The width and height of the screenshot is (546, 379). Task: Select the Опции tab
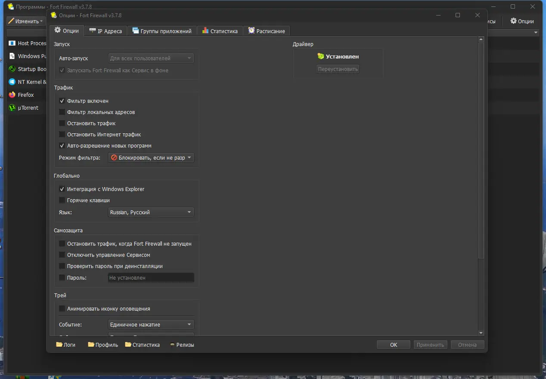(x=67, y=31)
